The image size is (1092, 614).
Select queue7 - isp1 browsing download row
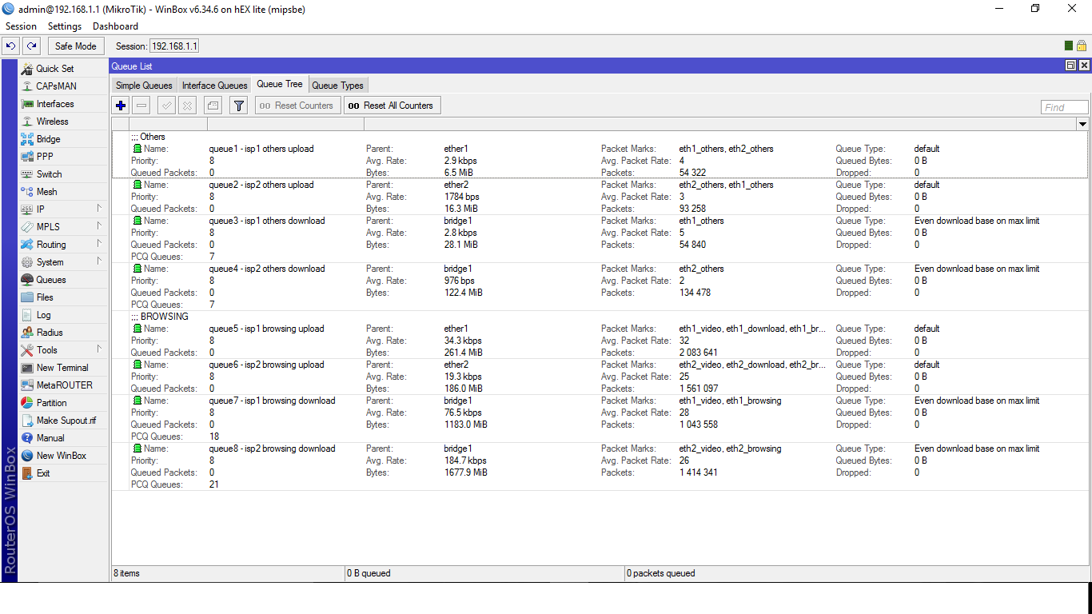[272, 401]
